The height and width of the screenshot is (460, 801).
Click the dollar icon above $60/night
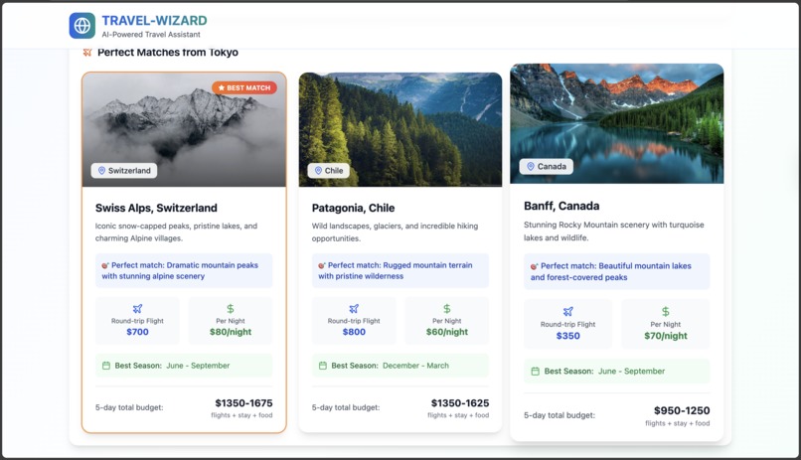(447, 308)
